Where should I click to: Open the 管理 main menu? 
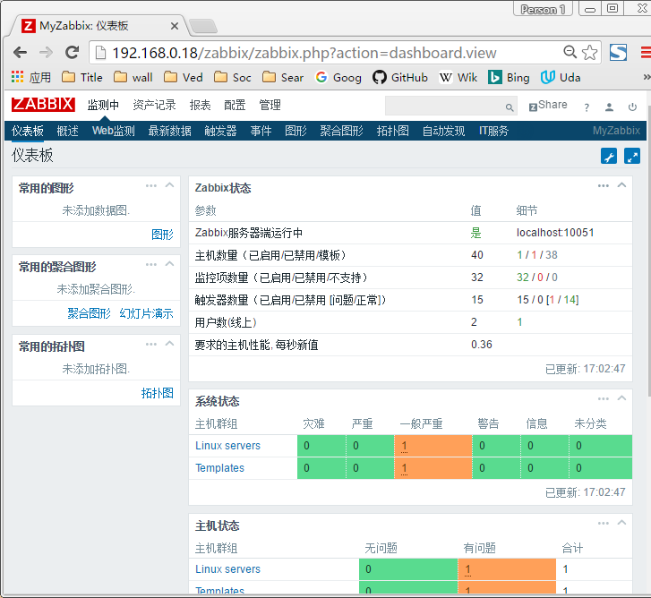click(270, 105)
